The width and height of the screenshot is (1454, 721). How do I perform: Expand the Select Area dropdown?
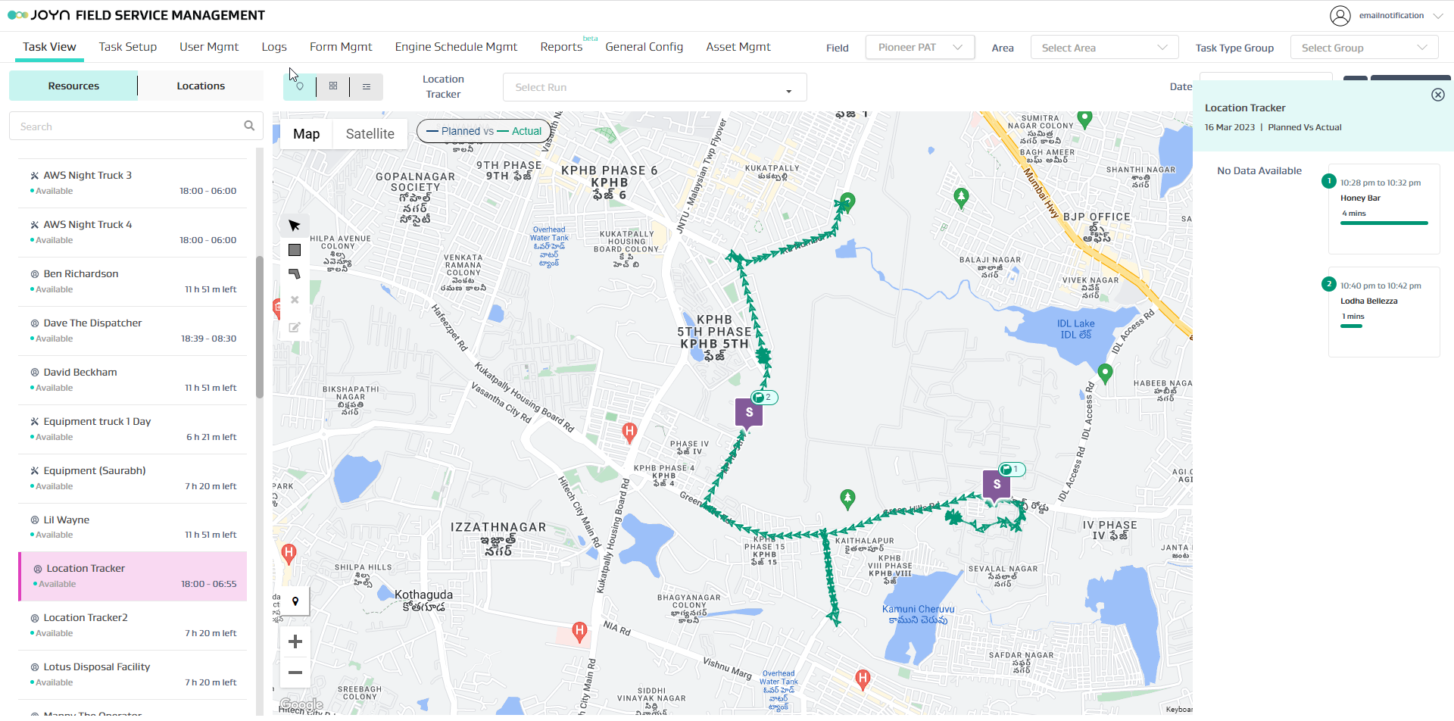1103,48
